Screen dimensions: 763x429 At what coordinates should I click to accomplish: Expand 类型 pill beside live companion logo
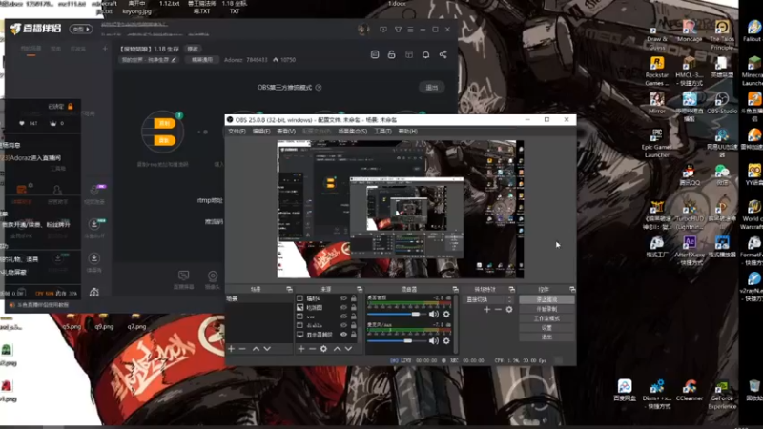[81, 30]
